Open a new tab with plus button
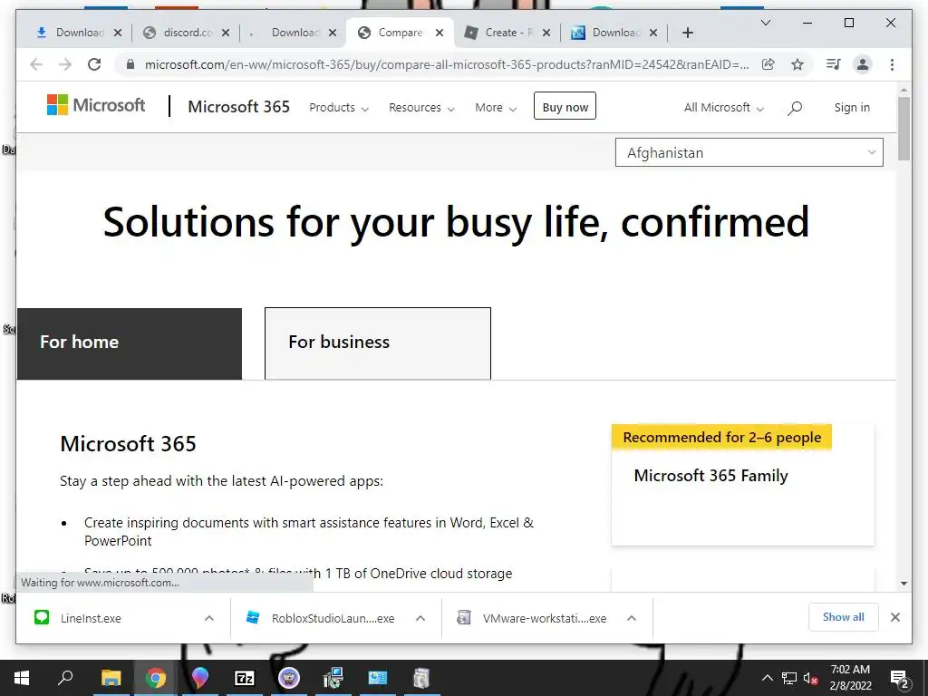The height and width of the screenshot is (696, 928). tap(687, 33)
